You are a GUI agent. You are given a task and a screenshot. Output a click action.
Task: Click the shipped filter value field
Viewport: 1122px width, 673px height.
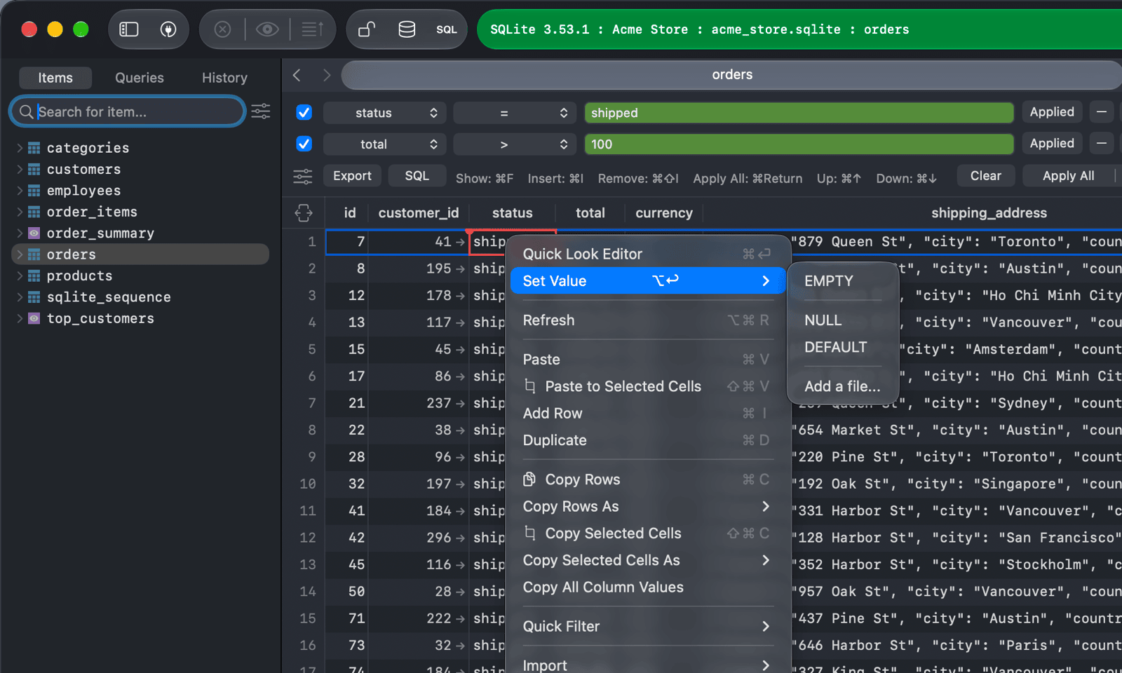(799, 113)
